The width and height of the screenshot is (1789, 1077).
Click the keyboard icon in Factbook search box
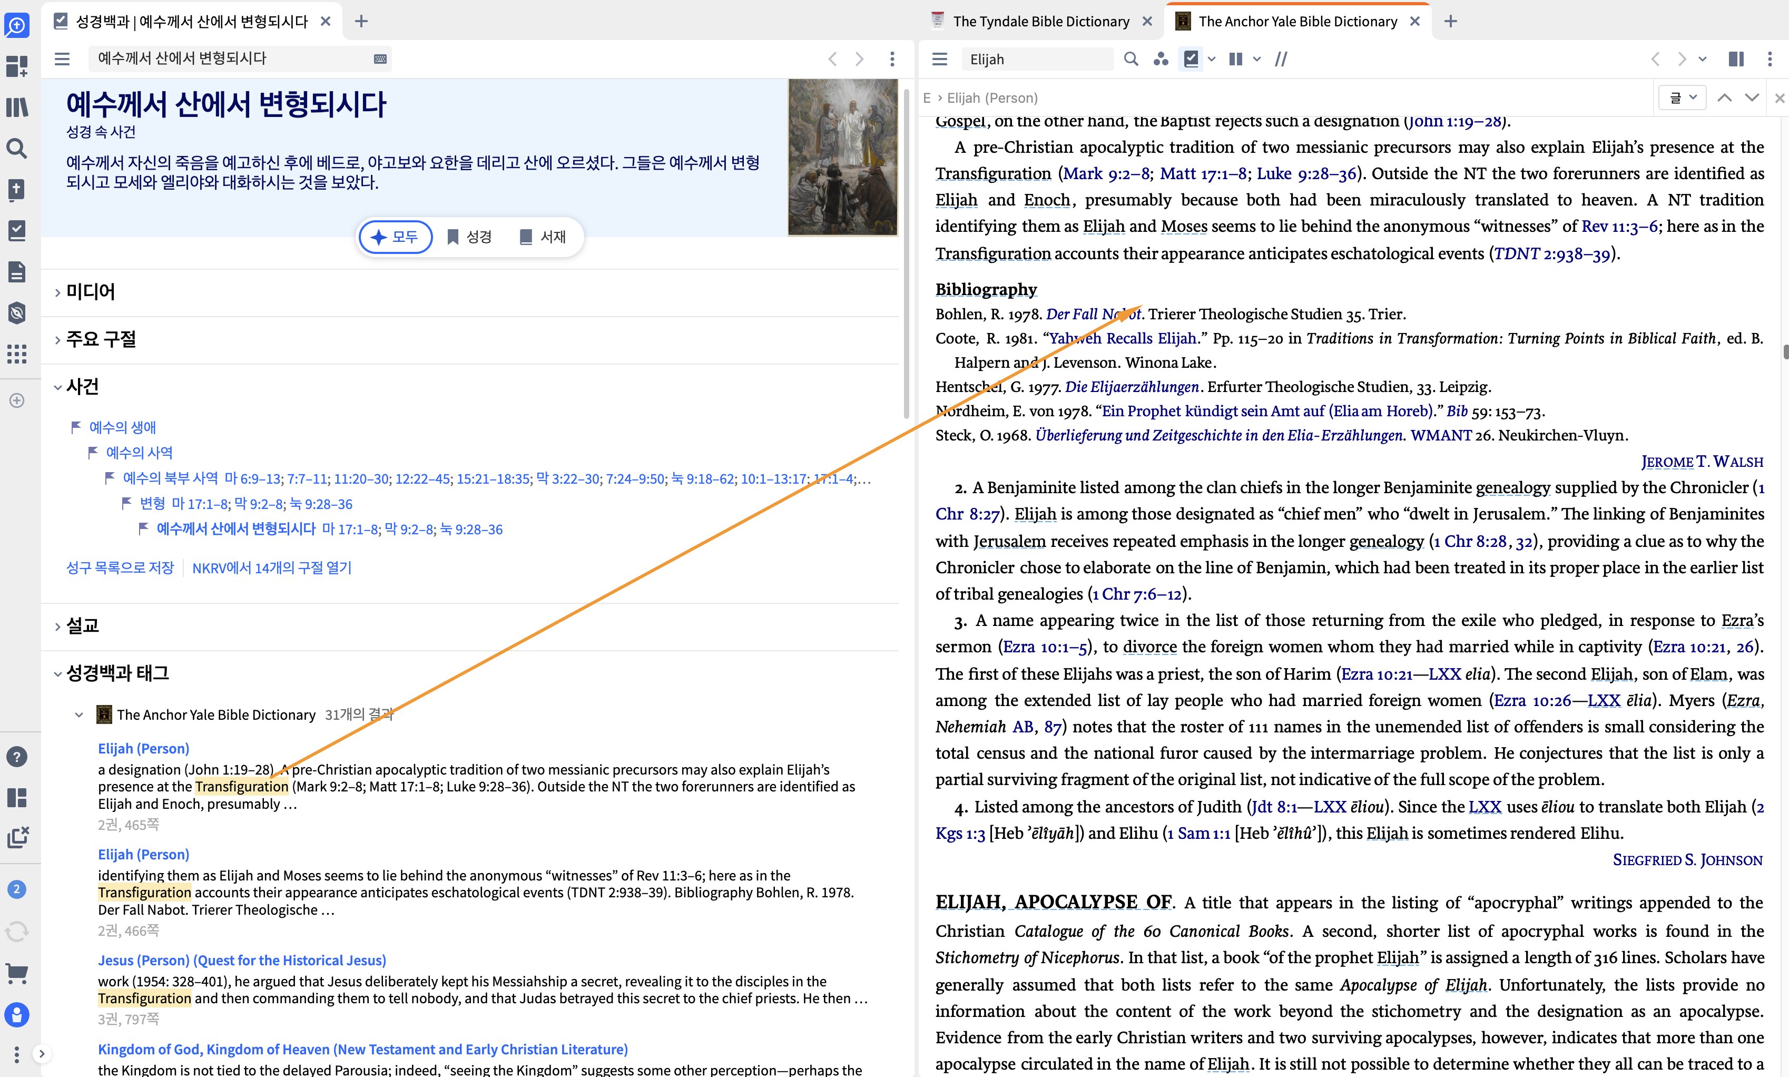click(x=380, y=59)
